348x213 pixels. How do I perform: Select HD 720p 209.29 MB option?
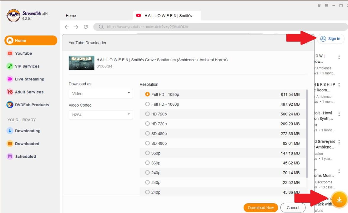click(148, 124)
